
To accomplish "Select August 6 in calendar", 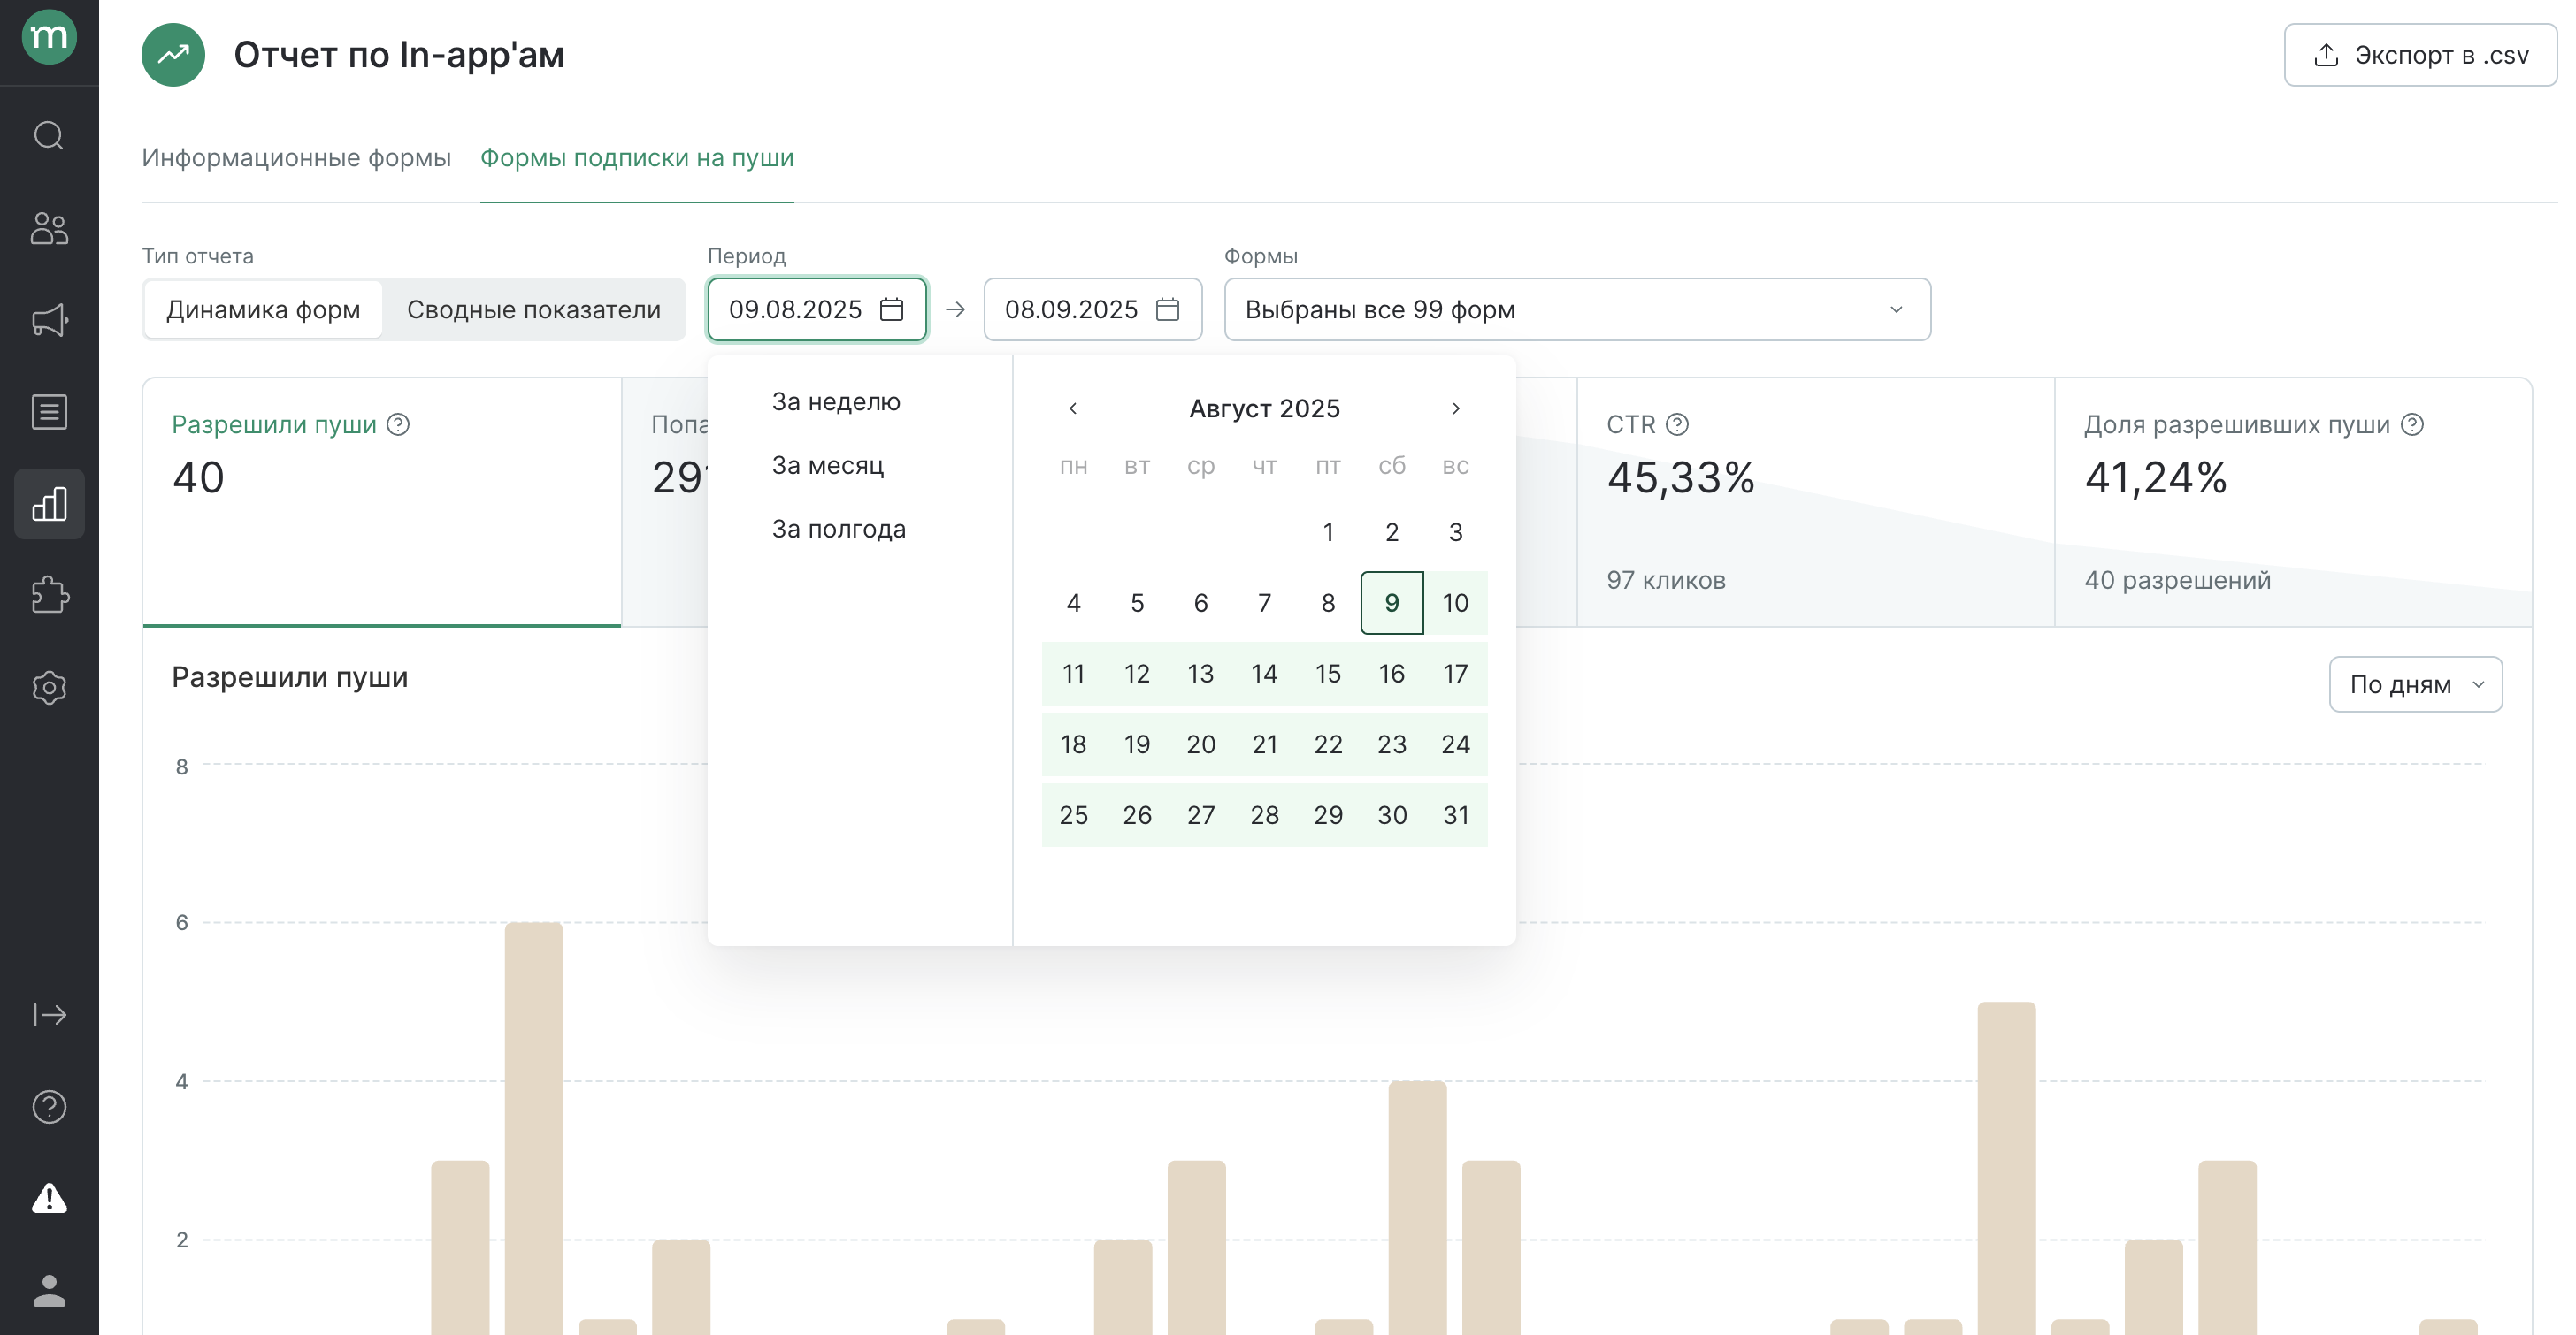I will point(1201,603).
